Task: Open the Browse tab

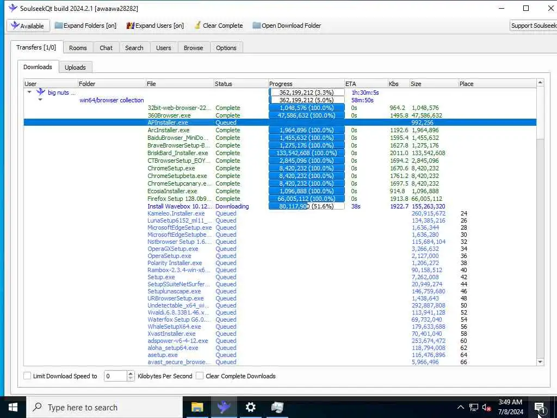Action: coord(193,48)
